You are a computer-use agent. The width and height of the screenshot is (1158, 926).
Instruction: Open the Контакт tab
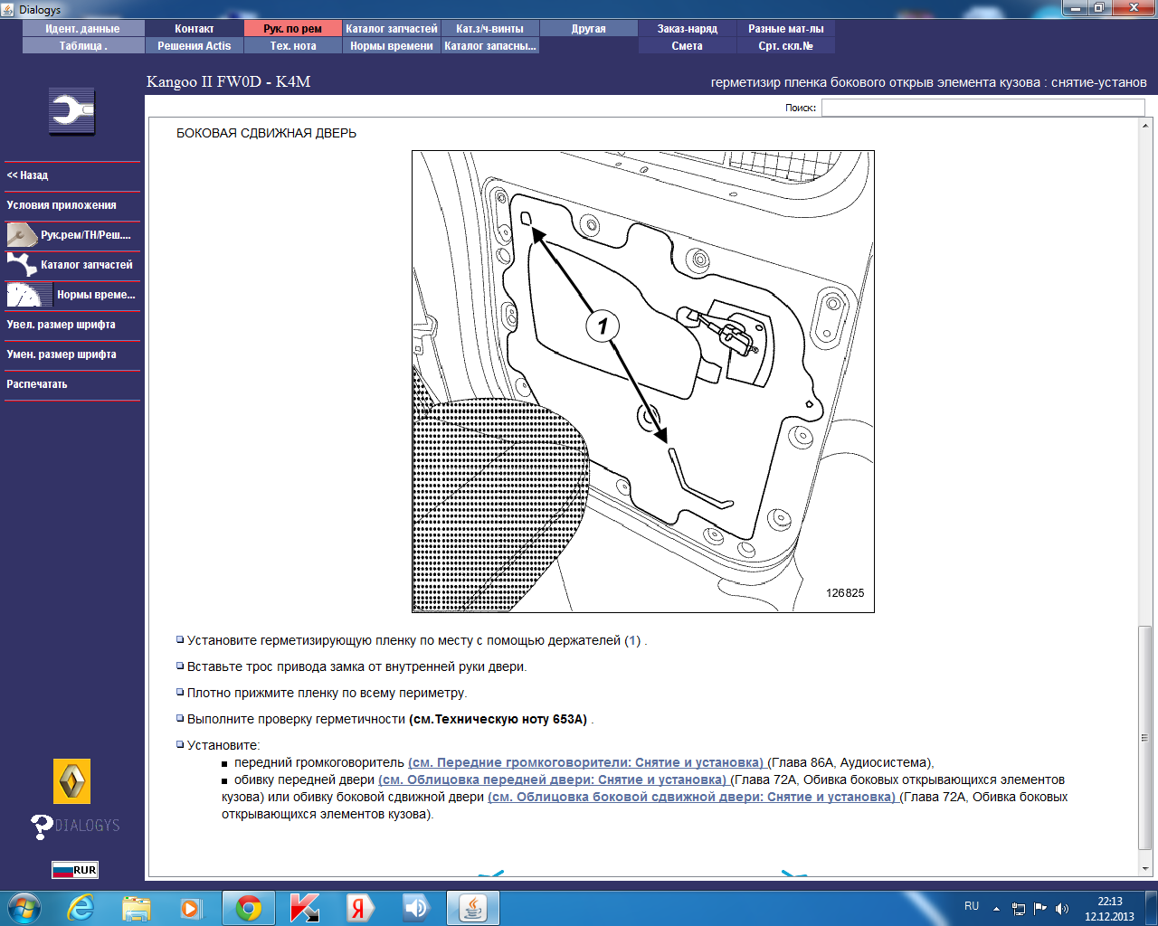pos(195,29)
